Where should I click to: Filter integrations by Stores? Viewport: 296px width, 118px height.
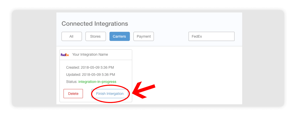tap(95, 36)
